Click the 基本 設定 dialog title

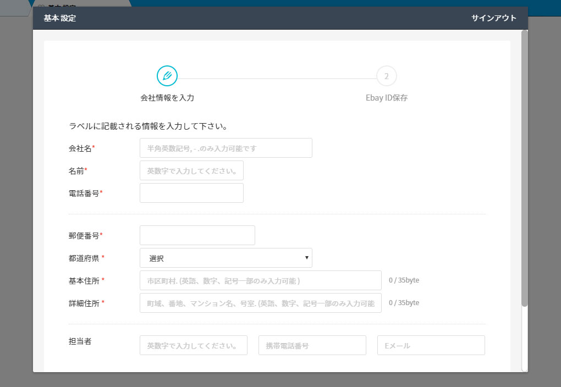[60, 18]
